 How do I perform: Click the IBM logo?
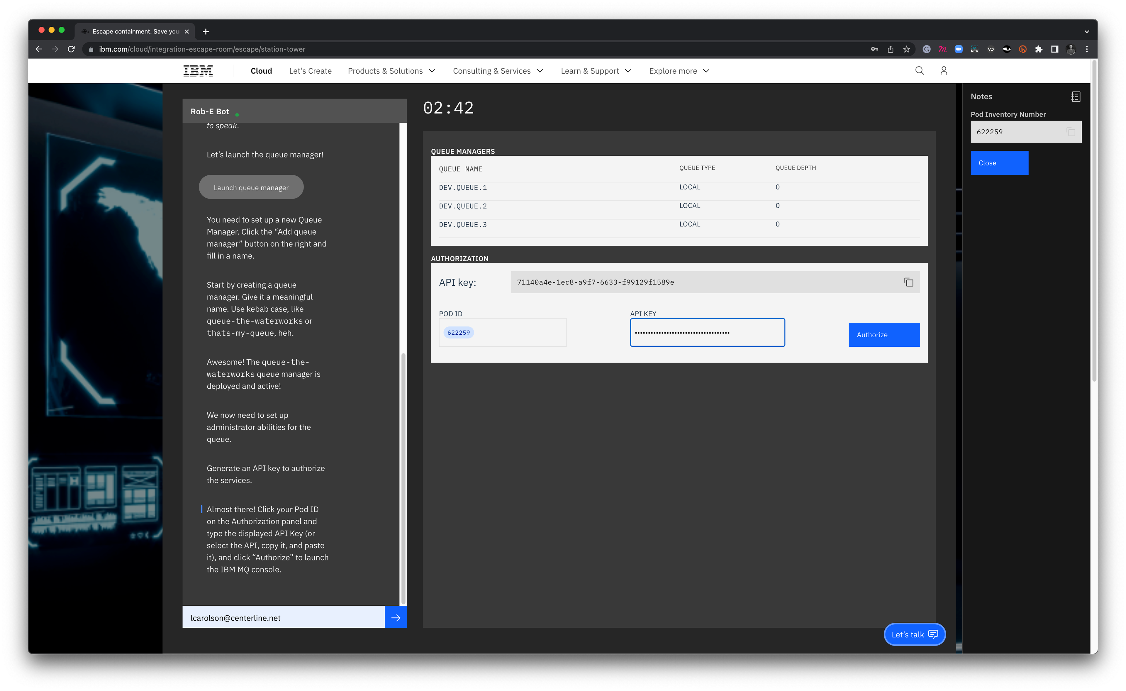[x=198, y=71]
